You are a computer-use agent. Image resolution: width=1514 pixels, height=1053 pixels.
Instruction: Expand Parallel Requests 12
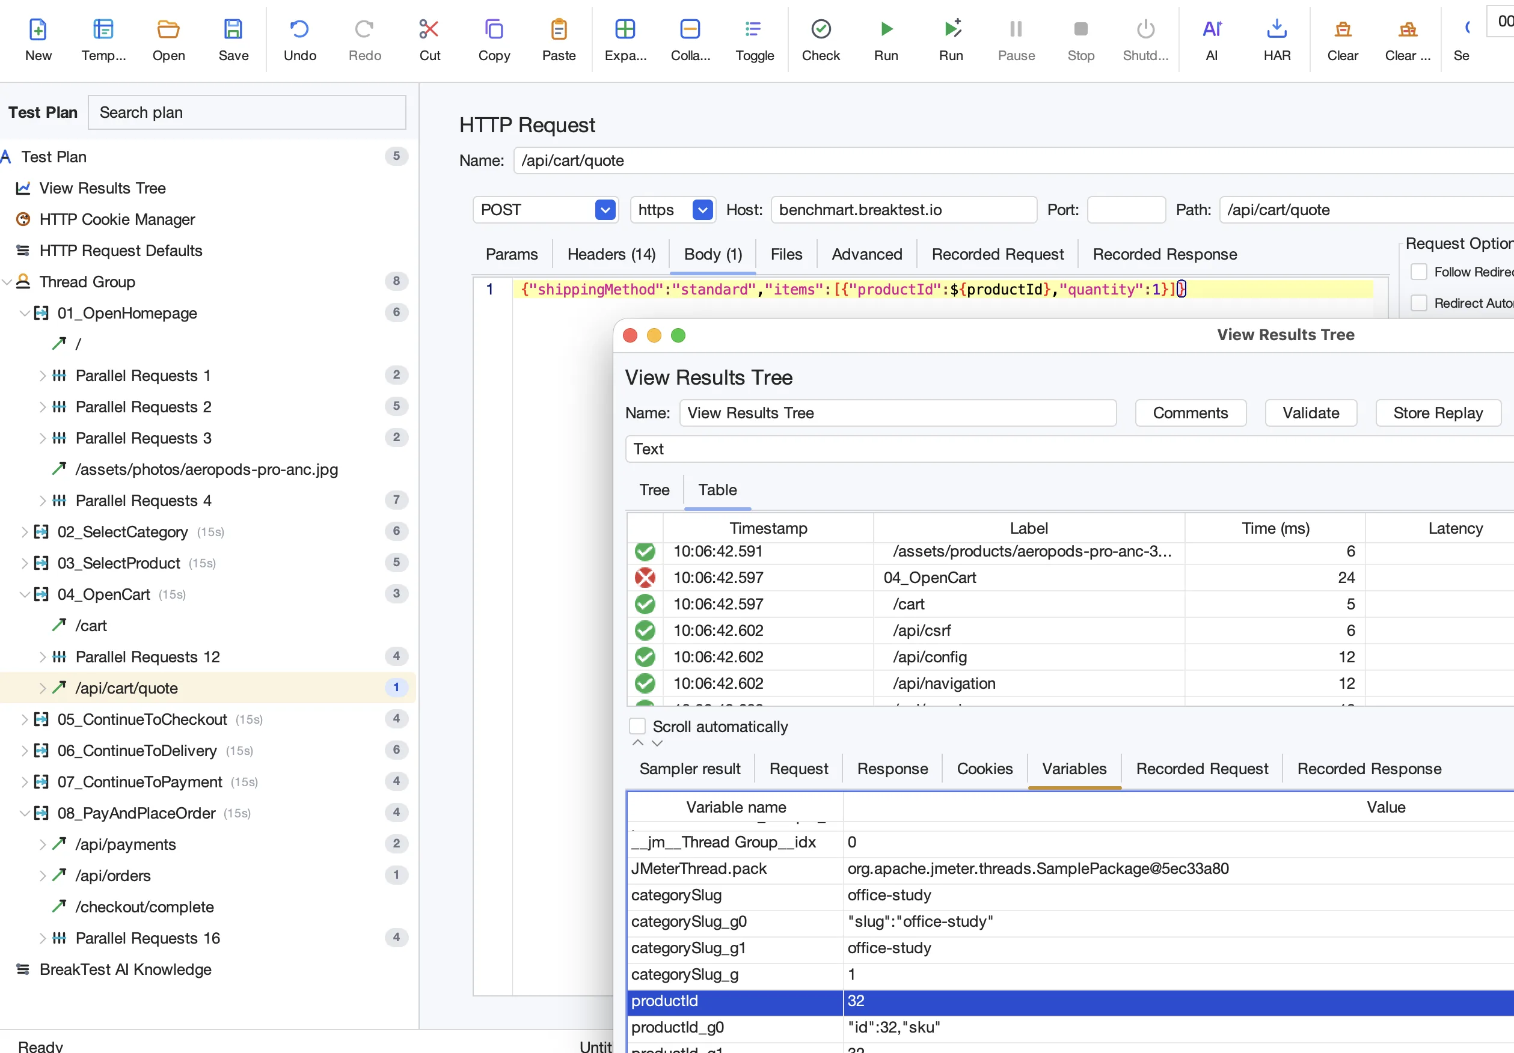(42, 657)
